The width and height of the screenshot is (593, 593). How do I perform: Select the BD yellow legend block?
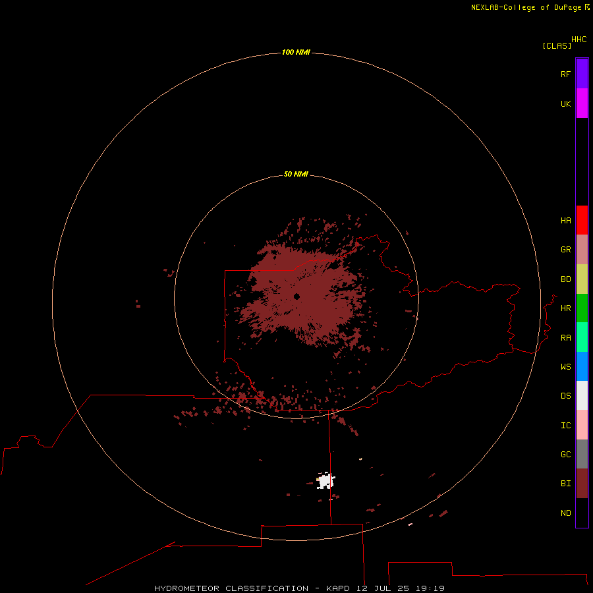(x=582, y=279)
